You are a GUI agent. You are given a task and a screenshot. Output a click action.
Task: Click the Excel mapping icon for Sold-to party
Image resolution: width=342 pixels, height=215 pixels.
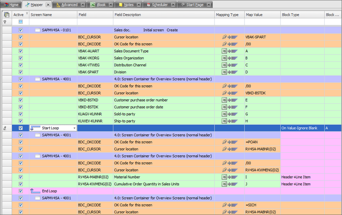point(224,114)
